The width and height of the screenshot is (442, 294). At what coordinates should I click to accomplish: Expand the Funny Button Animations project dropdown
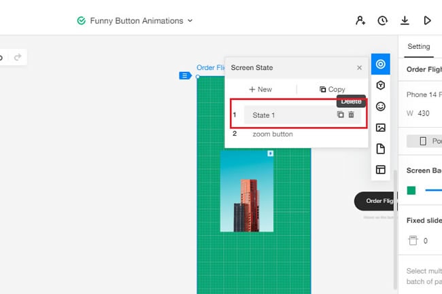[190, 20]
